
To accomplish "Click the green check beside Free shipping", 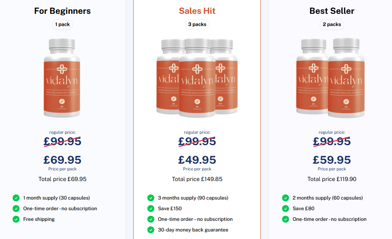I will [x=16, y=219].
